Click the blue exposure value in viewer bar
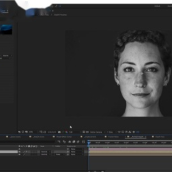The image size is (172, 172). pos(138,132)
